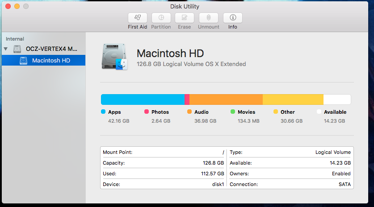Click the Other legend label
This screenshot has width=374, height=207.
(288, 112)
